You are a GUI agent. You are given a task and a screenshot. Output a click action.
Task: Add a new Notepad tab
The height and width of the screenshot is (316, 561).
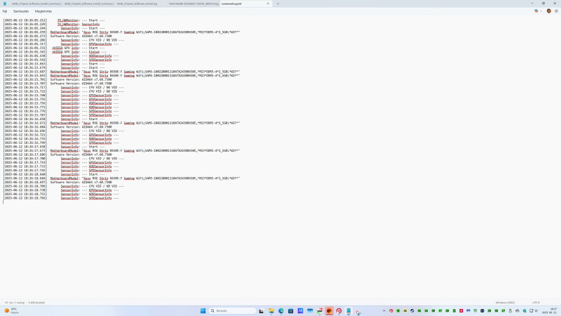(278, 4)
